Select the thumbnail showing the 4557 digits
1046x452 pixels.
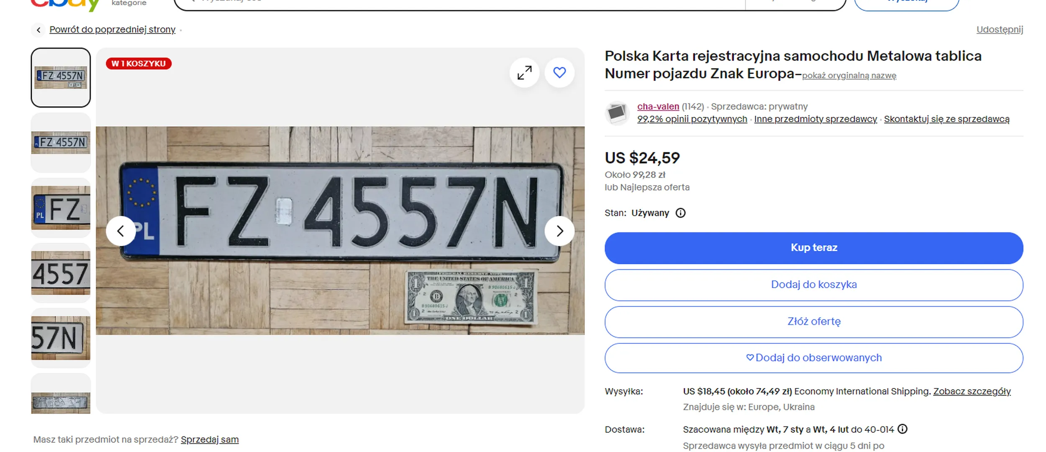tap(61, 273)
